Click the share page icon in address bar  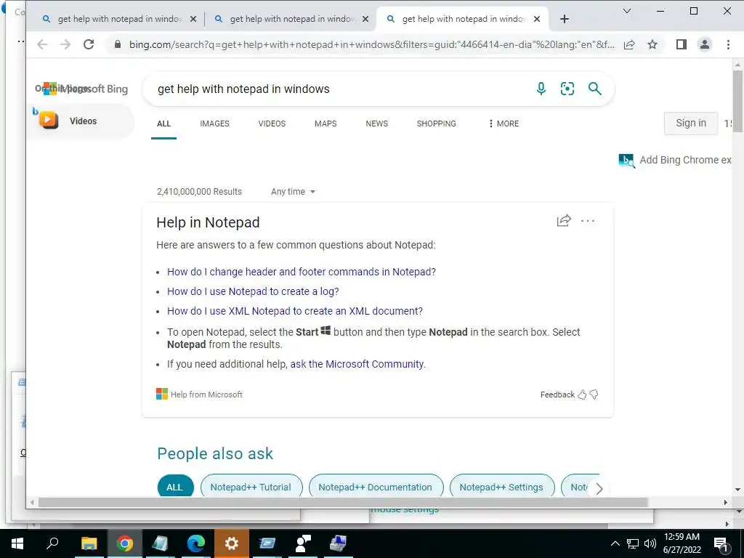click(629, 44)
